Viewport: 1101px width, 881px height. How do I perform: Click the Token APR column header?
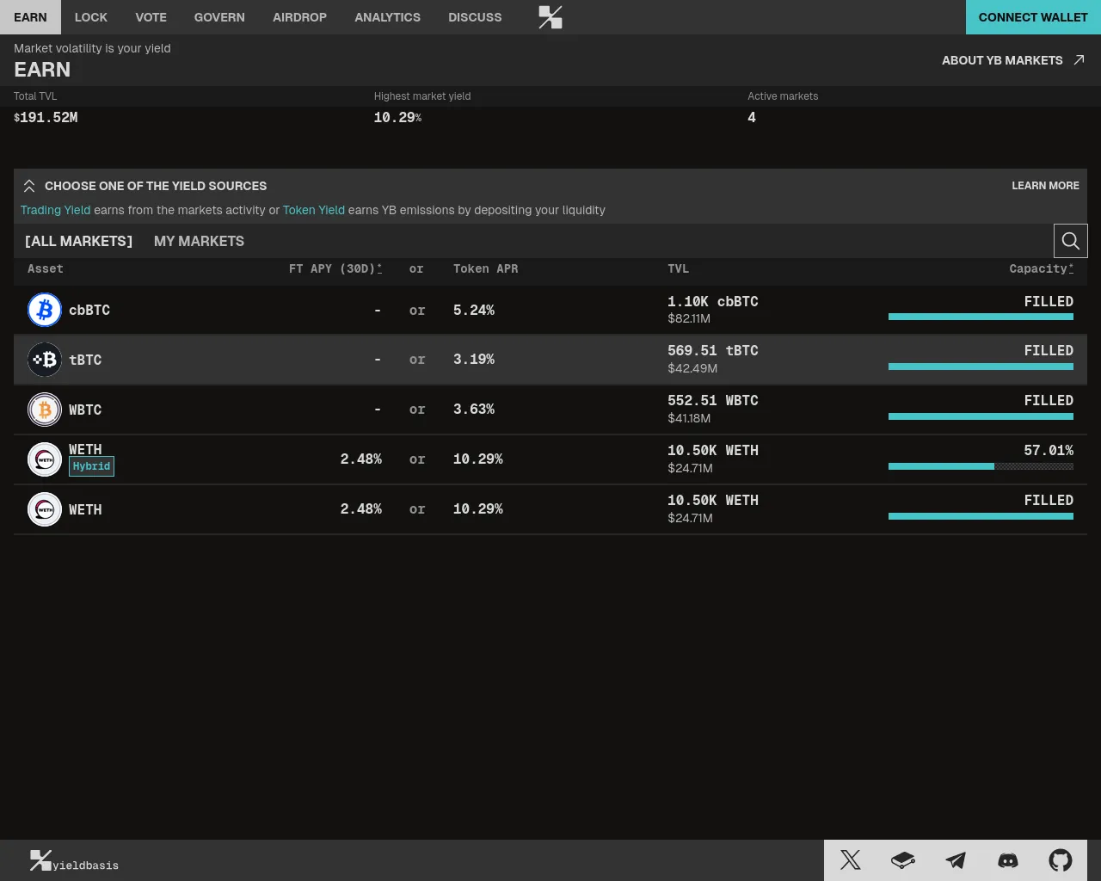486,268
